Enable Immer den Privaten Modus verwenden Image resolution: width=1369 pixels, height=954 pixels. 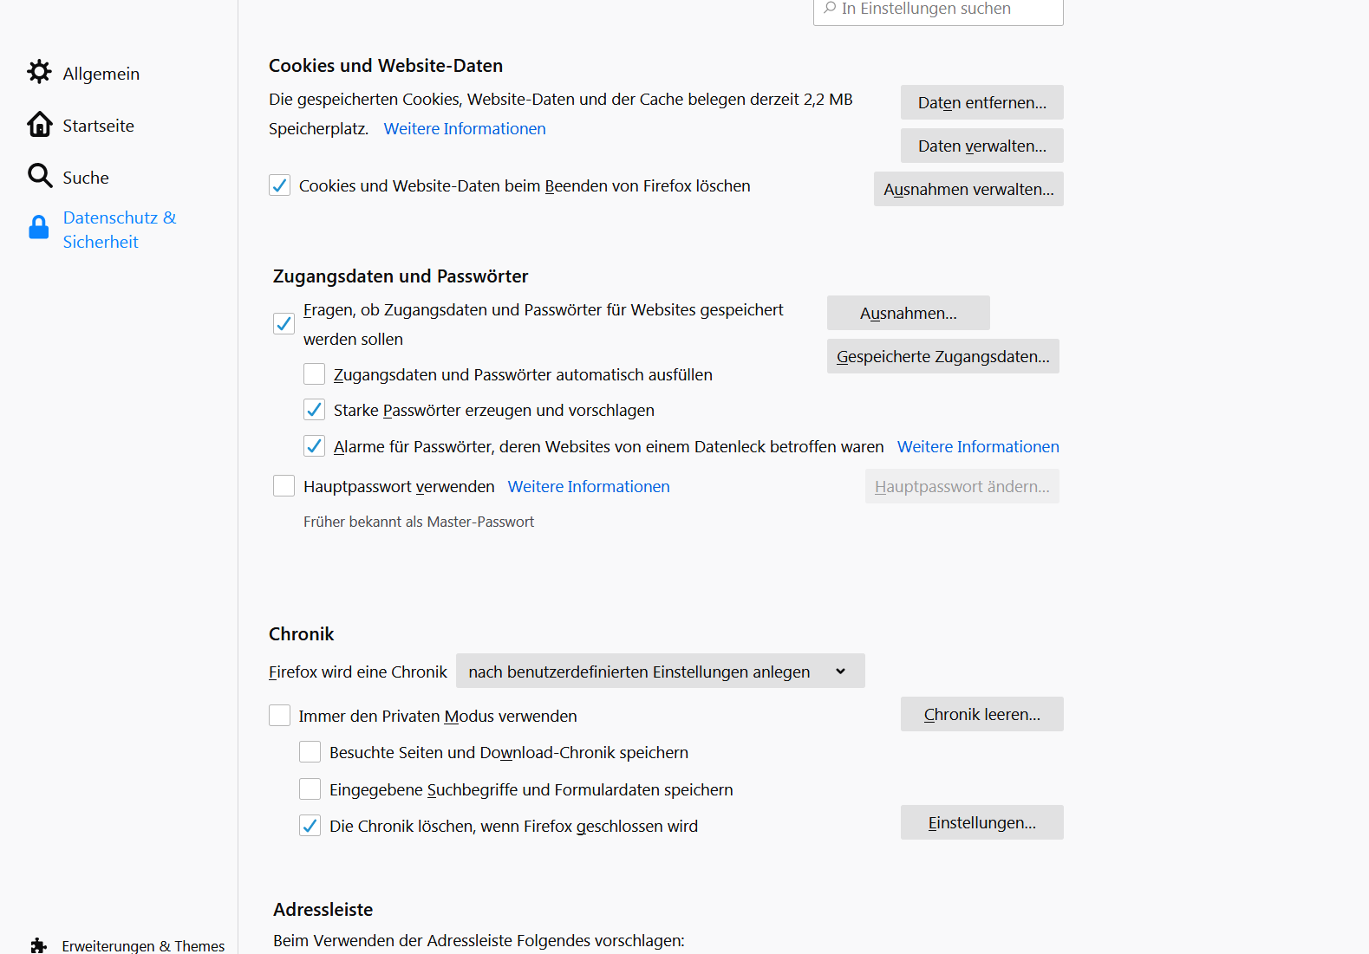(279, 716)
